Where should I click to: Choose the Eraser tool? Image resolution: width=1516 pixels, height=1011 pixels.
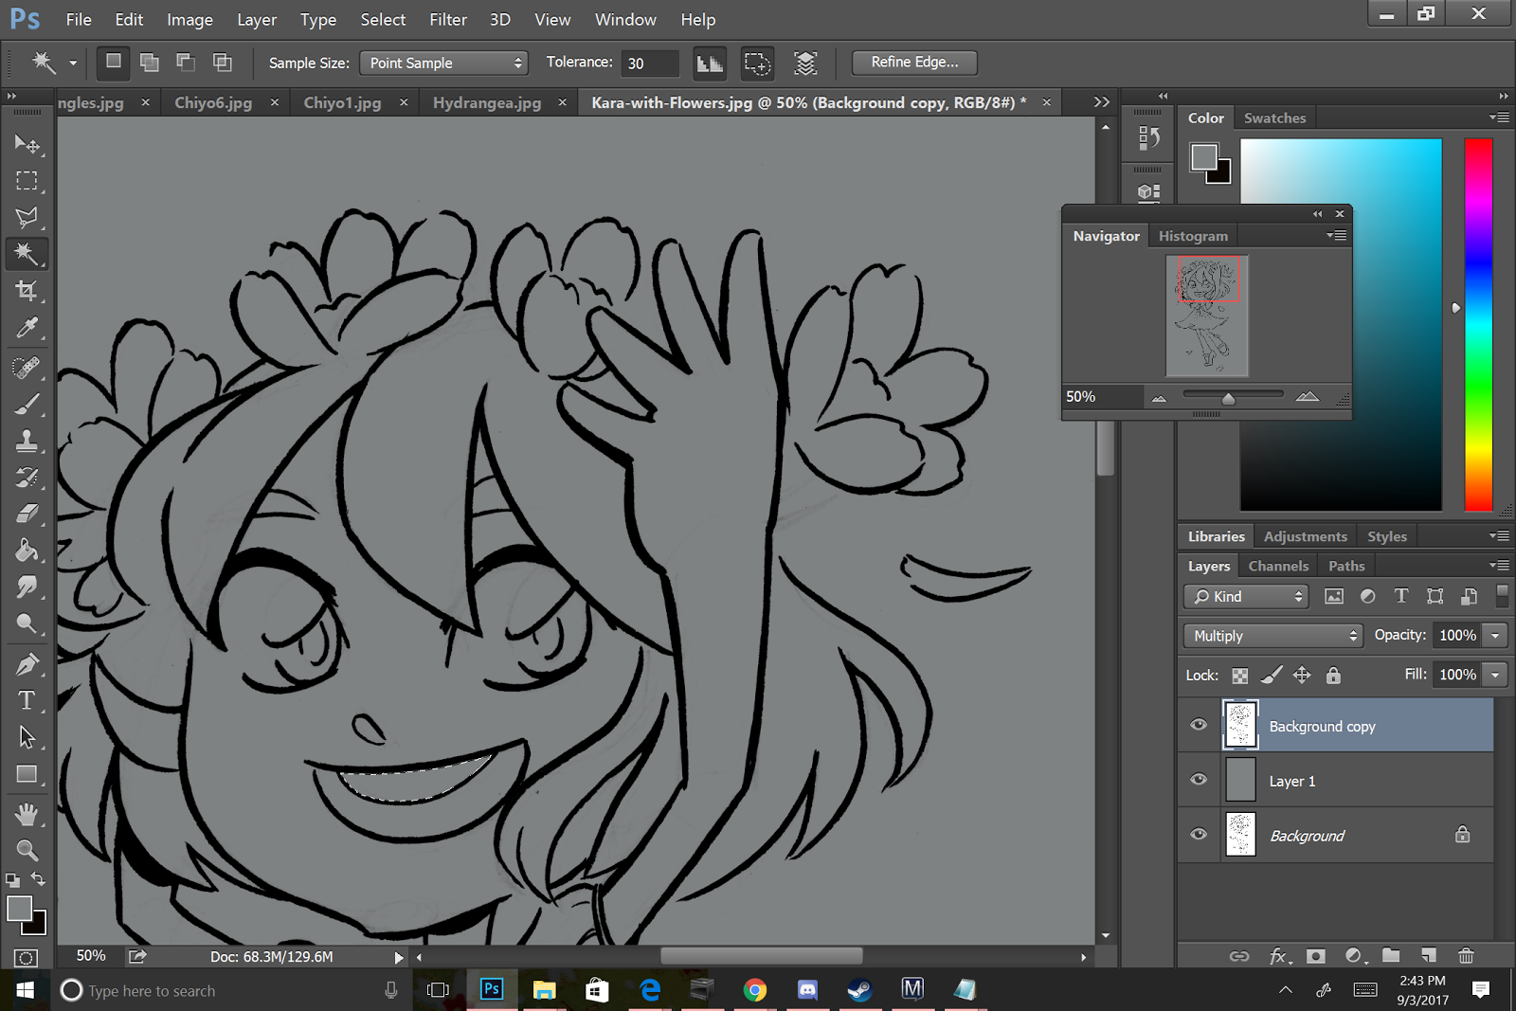[27, 515]
